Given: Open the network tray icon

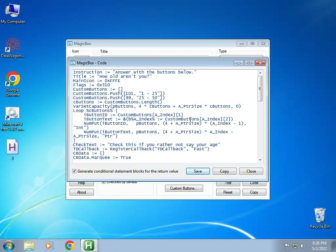Looking at the screenshot, I should [x=295, y=245].
